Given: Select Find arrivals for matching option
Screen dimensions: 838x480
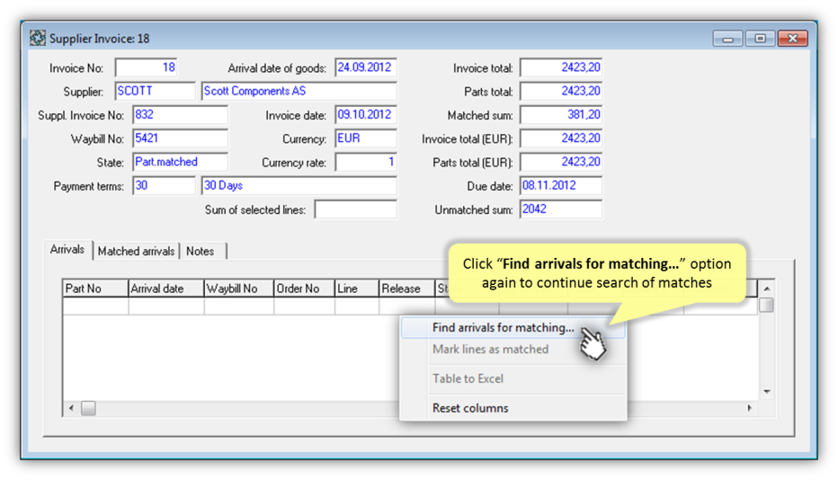Looking at the screenshot, I should pos(503,328).
